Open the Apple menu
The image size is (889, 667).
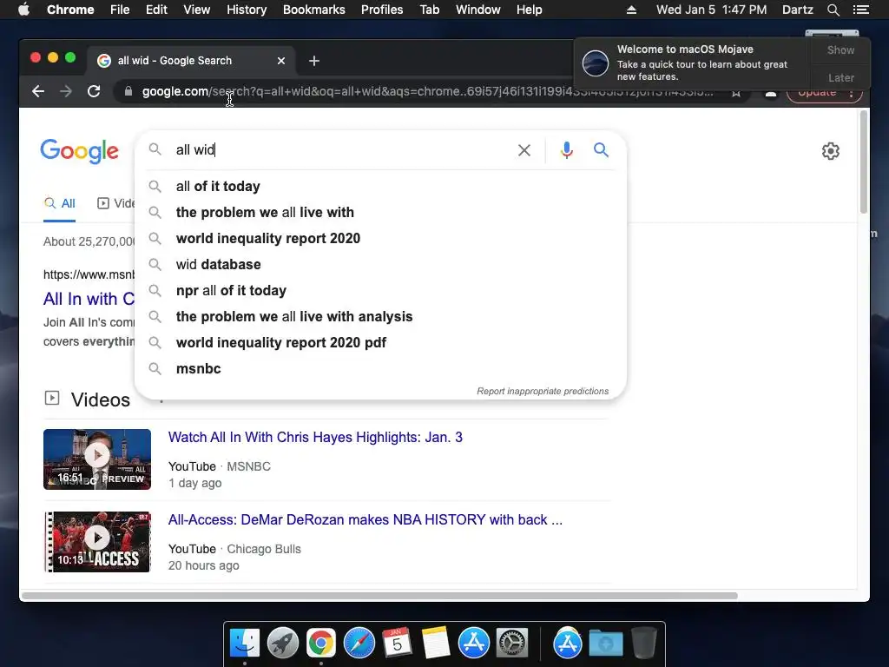[23, 10]
